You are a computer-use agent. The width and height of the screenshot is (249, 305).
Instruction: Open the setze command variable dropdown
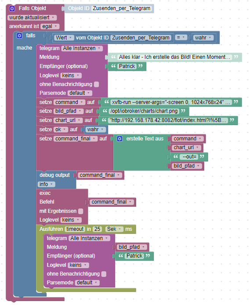coord(69,102)
